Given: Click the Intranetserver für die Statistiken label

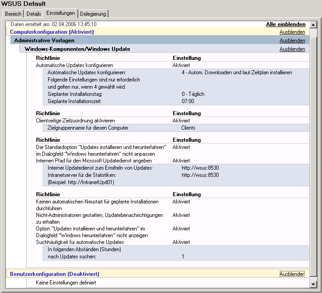Looking at the screenshot, I should click(x=82, y=175).
